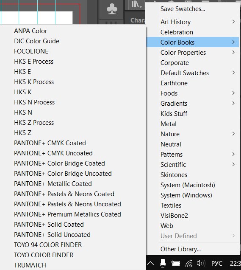Choose PANTONE+ CMYK Uncoated
This screenshot has height=270, width=241.
pyautogui.click(x=73, y=153)
